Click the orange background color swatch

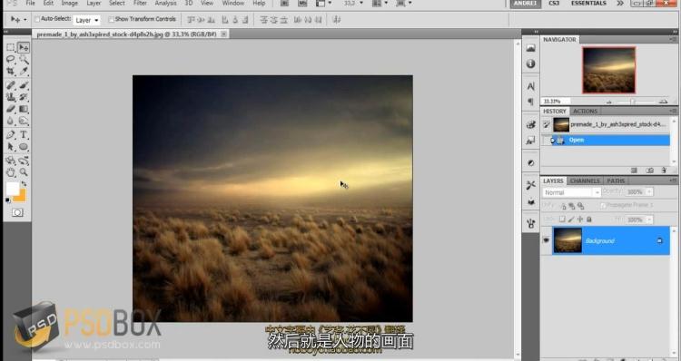(20, 196)
